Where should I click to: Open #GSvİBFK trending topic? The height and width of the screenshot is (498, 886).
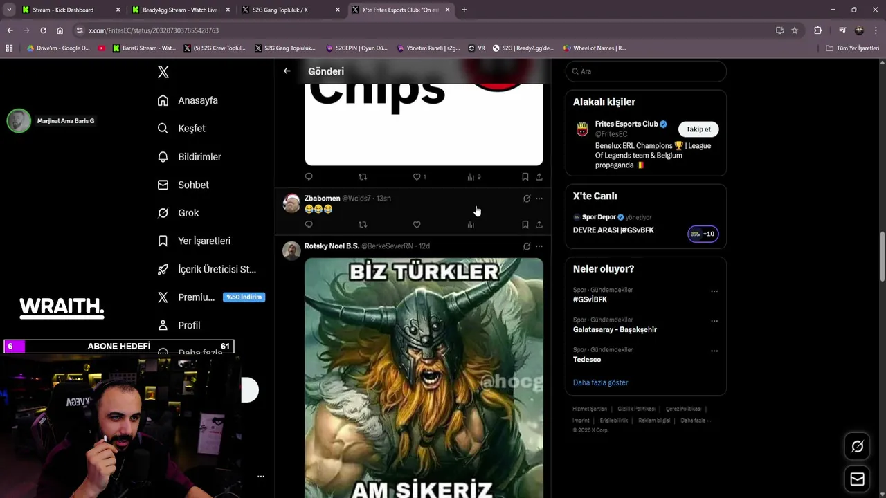tap(590, 299)
